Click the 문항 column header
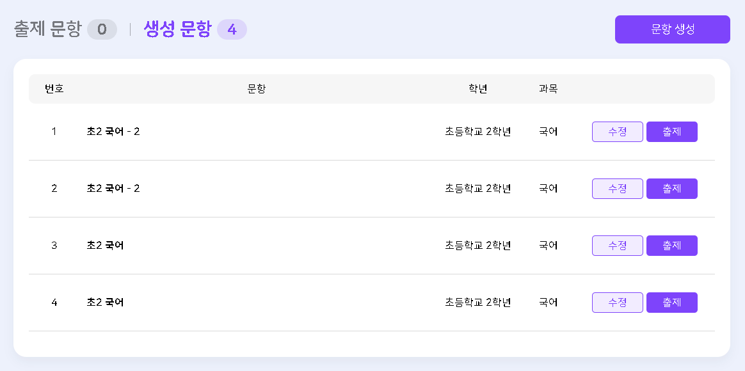The image size is (745, 371). tap(256, 89)
